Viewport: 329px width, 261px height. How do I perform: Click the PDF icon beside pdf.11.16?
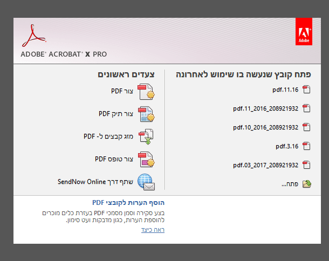tap(307, 90)
